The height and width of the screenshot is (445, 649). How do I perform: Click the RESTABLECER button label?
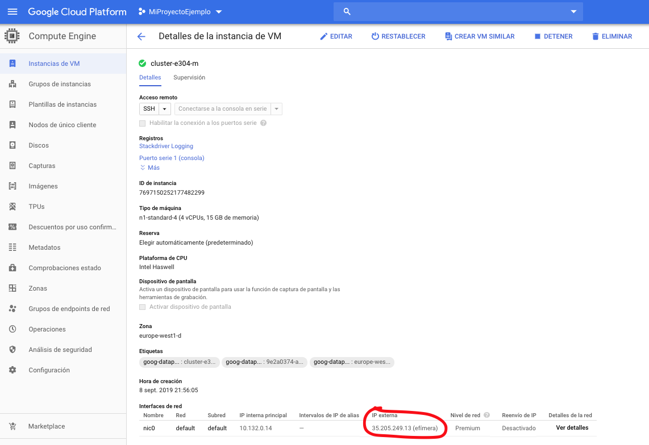coord(403,36)
